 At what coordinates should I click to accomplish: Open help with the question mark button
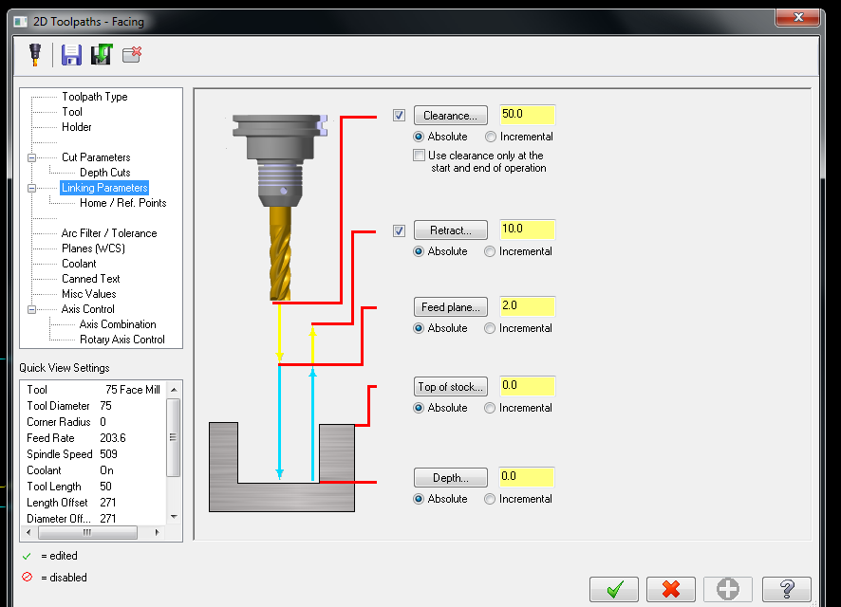pos(786,589)
